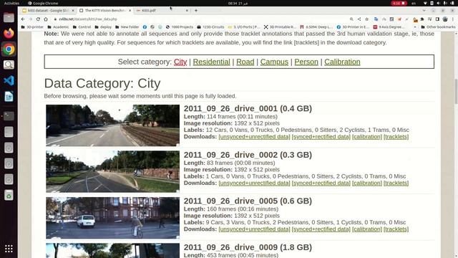Viewport: 458px width, 258px height.
Task: Select the Road category link
Action: pos(245,62)
